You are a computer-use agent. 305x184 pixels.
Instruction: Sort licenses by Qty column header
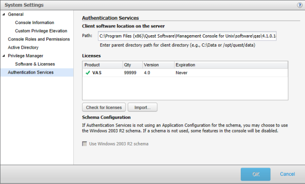coord(133,65)
